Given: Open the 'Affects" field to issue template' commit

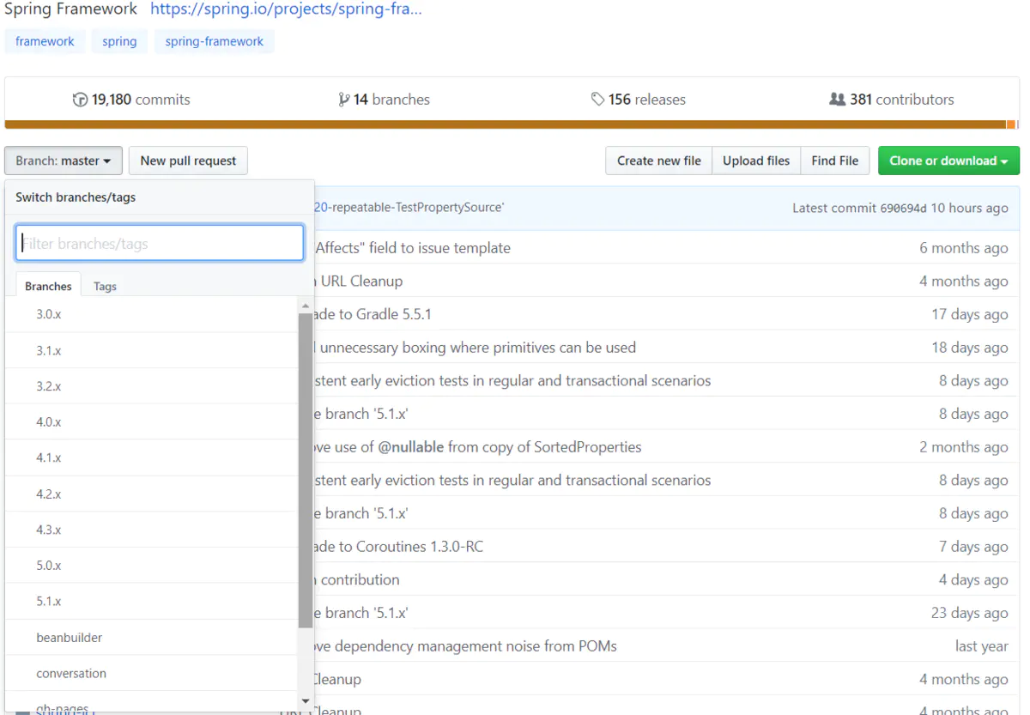Looking at the screenshot, I should [413, 248].
